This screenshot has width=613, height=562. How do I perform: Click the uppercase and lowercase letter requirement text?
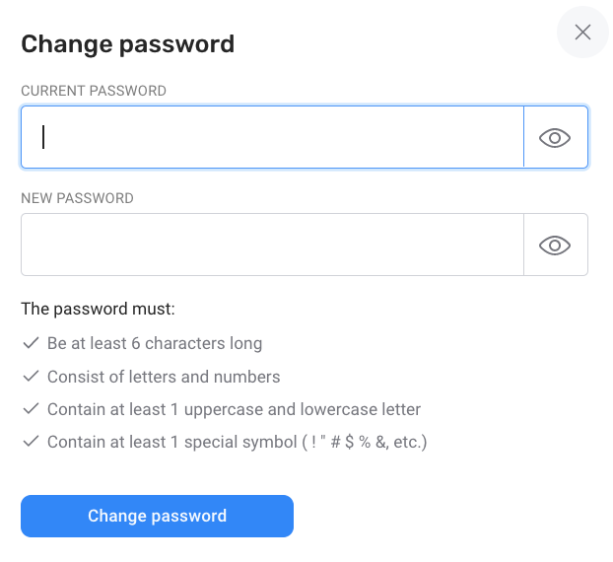(235, 409)
